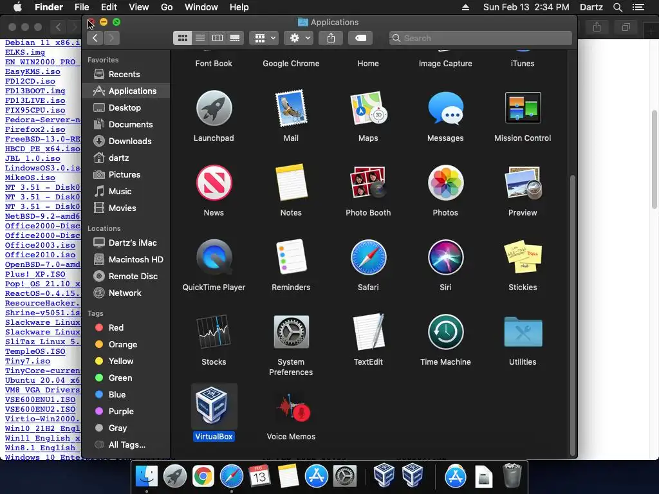The height and width of the screenshot is (494, 659).
Task: Open Downloads in Finder sidebar
Action: (126, 141)
